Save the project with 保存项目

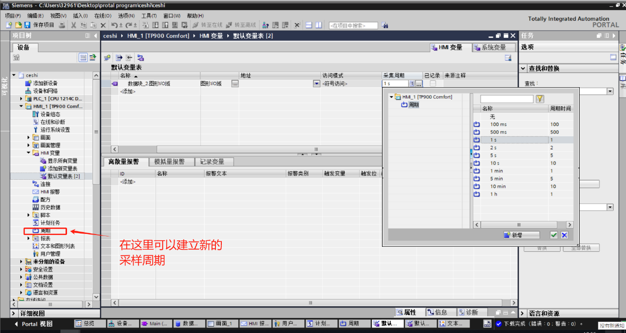pos(39,25)
